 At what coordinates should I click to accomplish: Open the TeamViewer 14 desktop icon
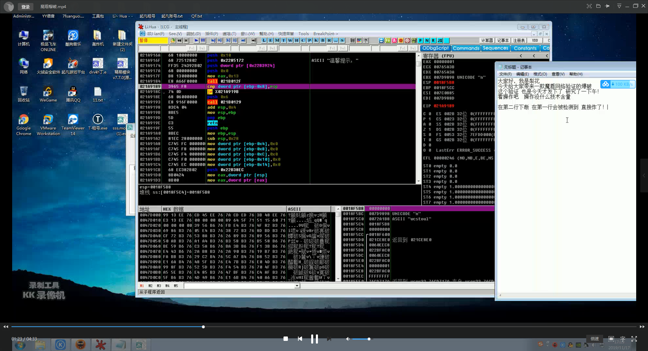coord(73,125)
